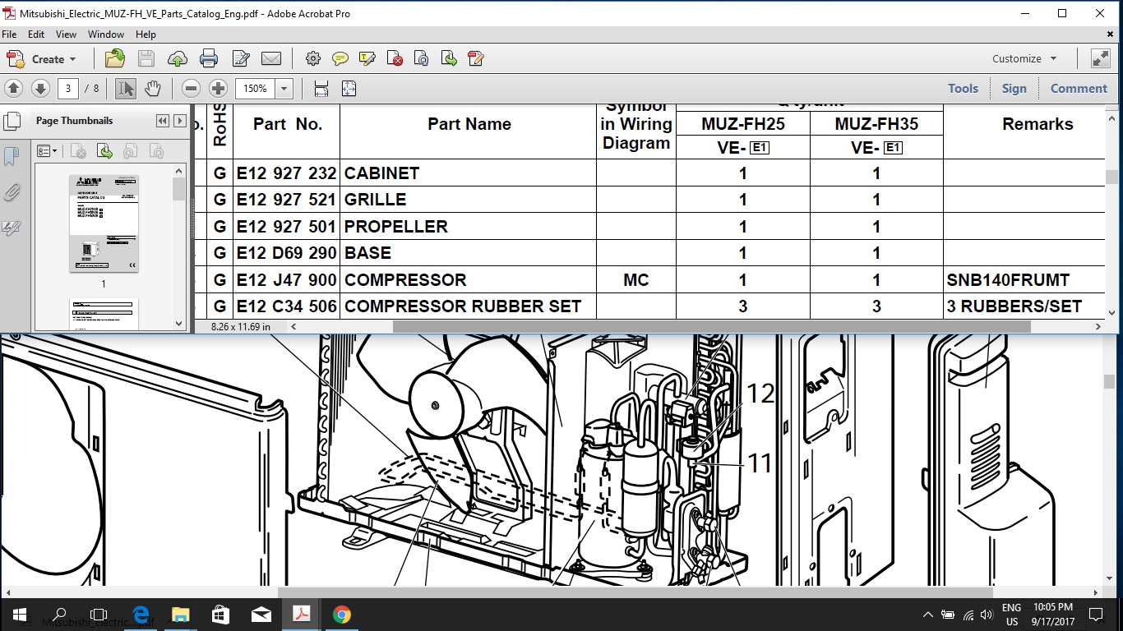The image size is (1123, 631).
Task: Click the cloud upload icon
Action: 177,58
